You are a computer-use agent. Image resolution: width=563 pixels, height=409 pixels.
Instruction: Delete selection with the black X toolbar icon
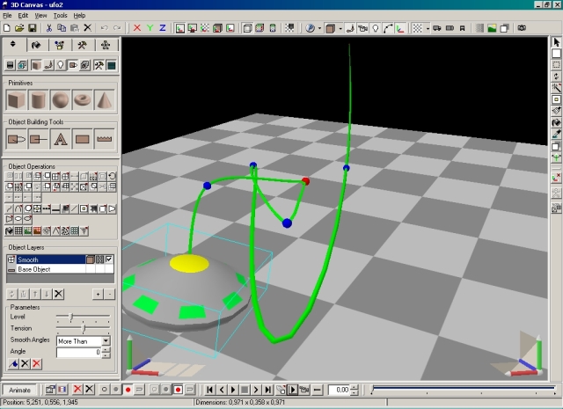pyautogui.click(x=87, y=28)
